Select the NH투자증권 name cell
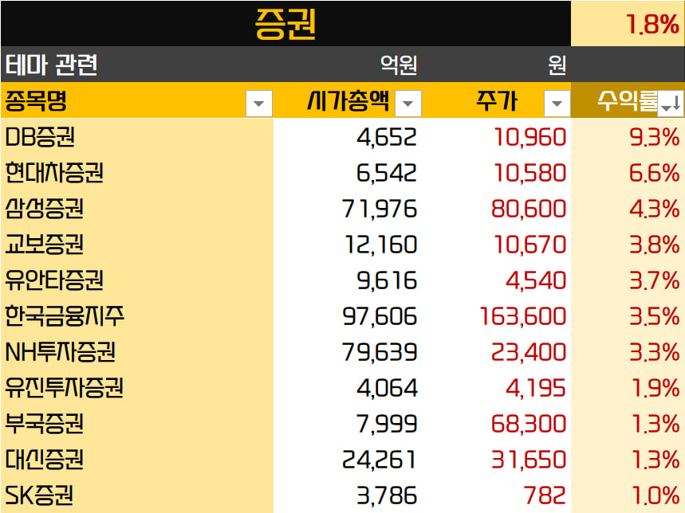The image size is (685, 513). coord(137,351)
